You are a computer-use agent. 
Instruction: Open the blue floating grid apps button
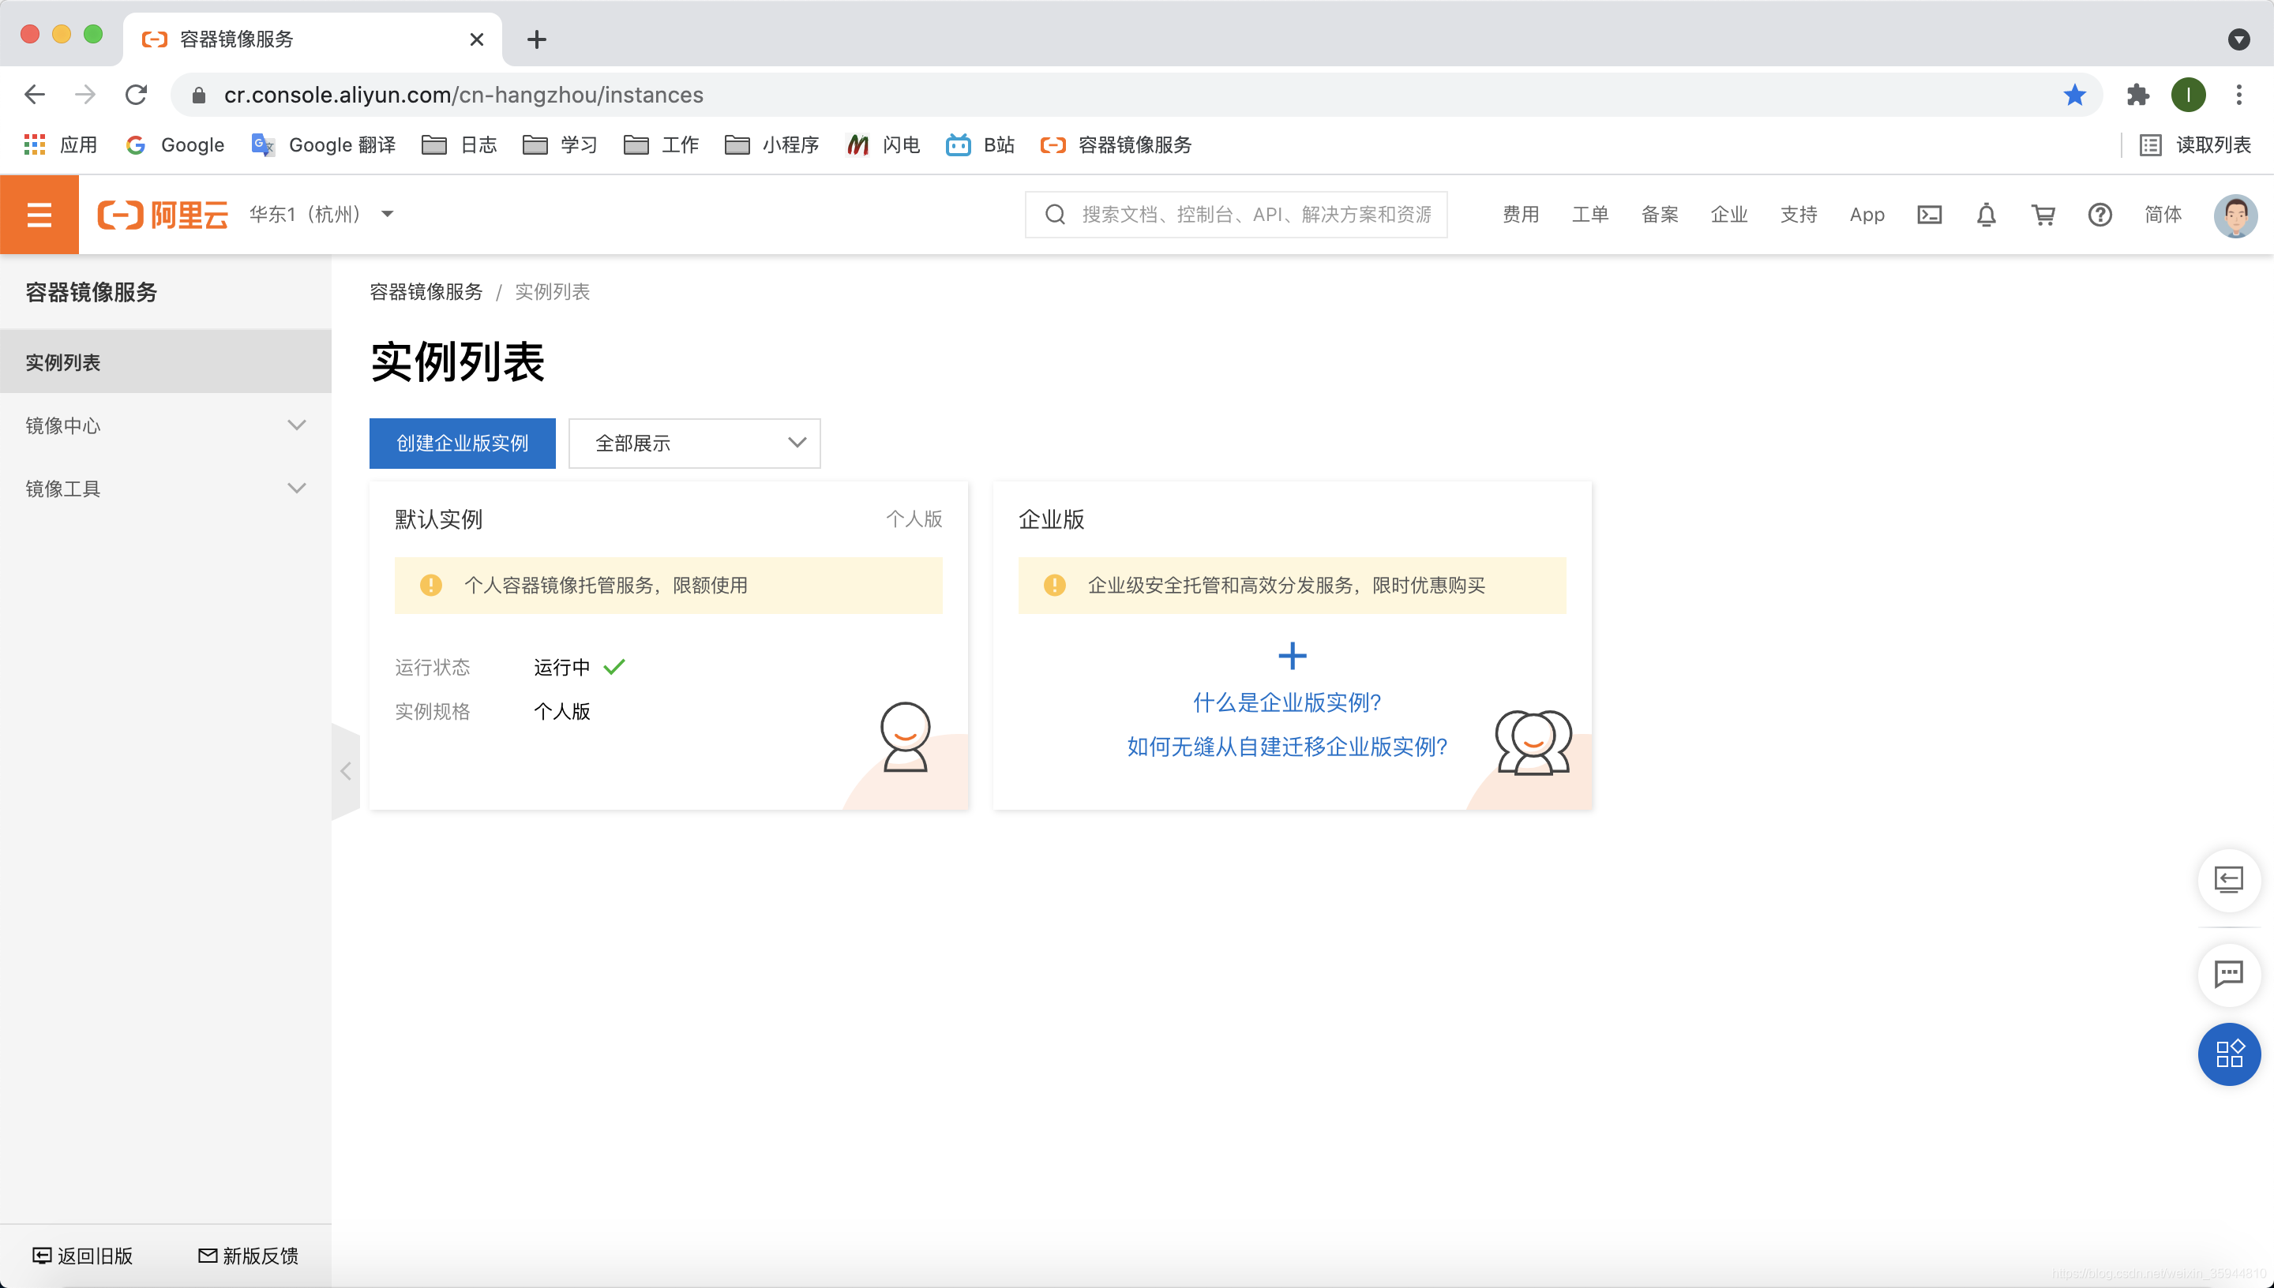point(2228,1054)
